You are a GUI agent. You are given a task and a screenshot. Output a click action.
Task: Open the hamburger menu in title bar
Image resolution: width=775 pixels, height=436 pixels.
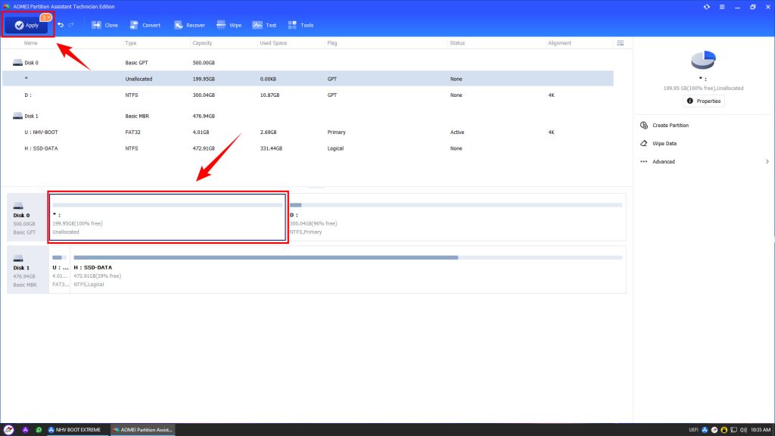[x=721, y=7]
